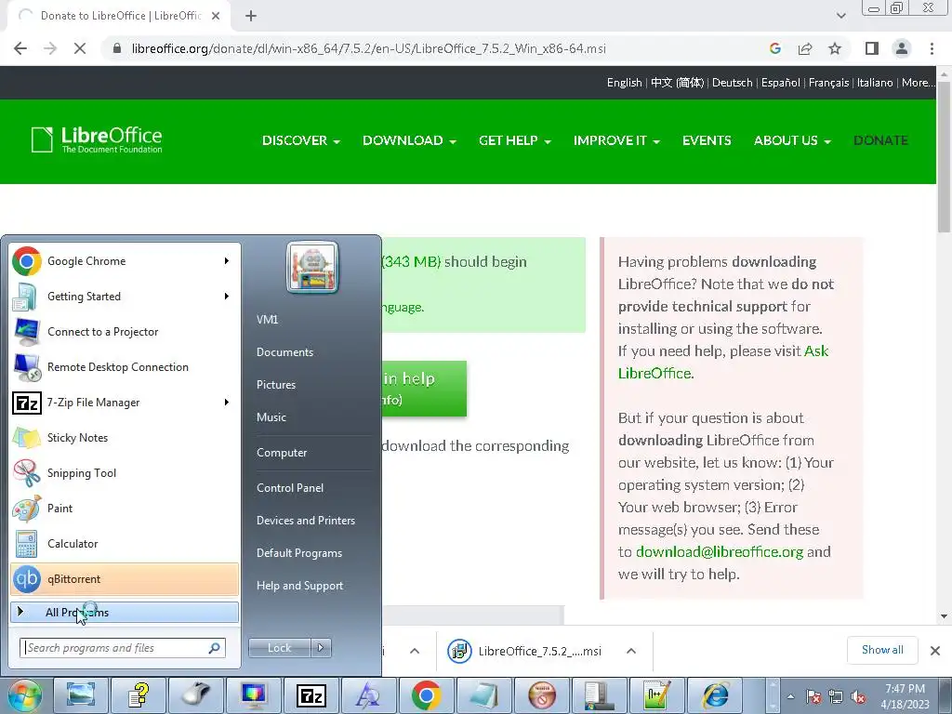Bookmark this page with star icon
This screenshot has width=952, height=714.
click(x=835, y=48)
